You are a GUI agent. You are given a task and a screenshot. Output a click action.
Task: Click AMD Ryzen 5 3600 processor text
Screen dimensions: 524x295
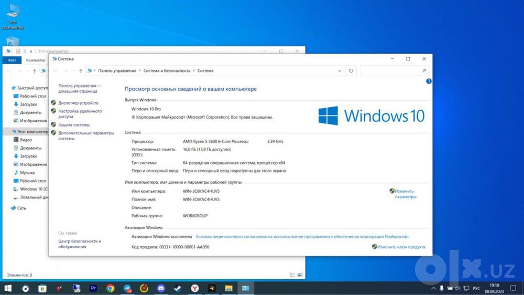215,141
